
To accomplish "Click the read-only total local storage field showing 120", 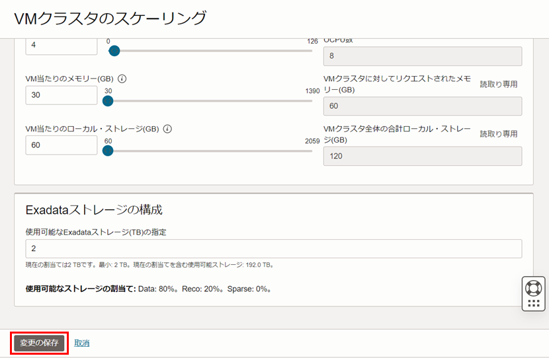I will (x=422, y=156).
